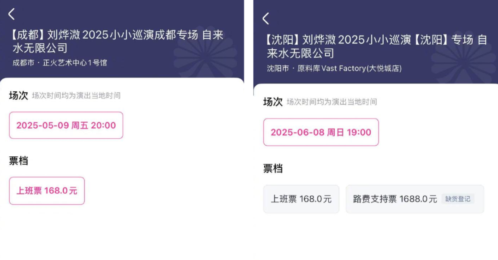Choose the 上班票 168.0元 tier for 成都

pos(47,191)
